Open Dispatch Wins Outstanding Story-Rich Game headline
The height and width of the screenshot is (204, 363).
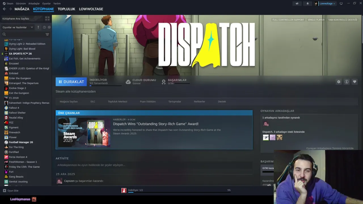pos(156,124)
